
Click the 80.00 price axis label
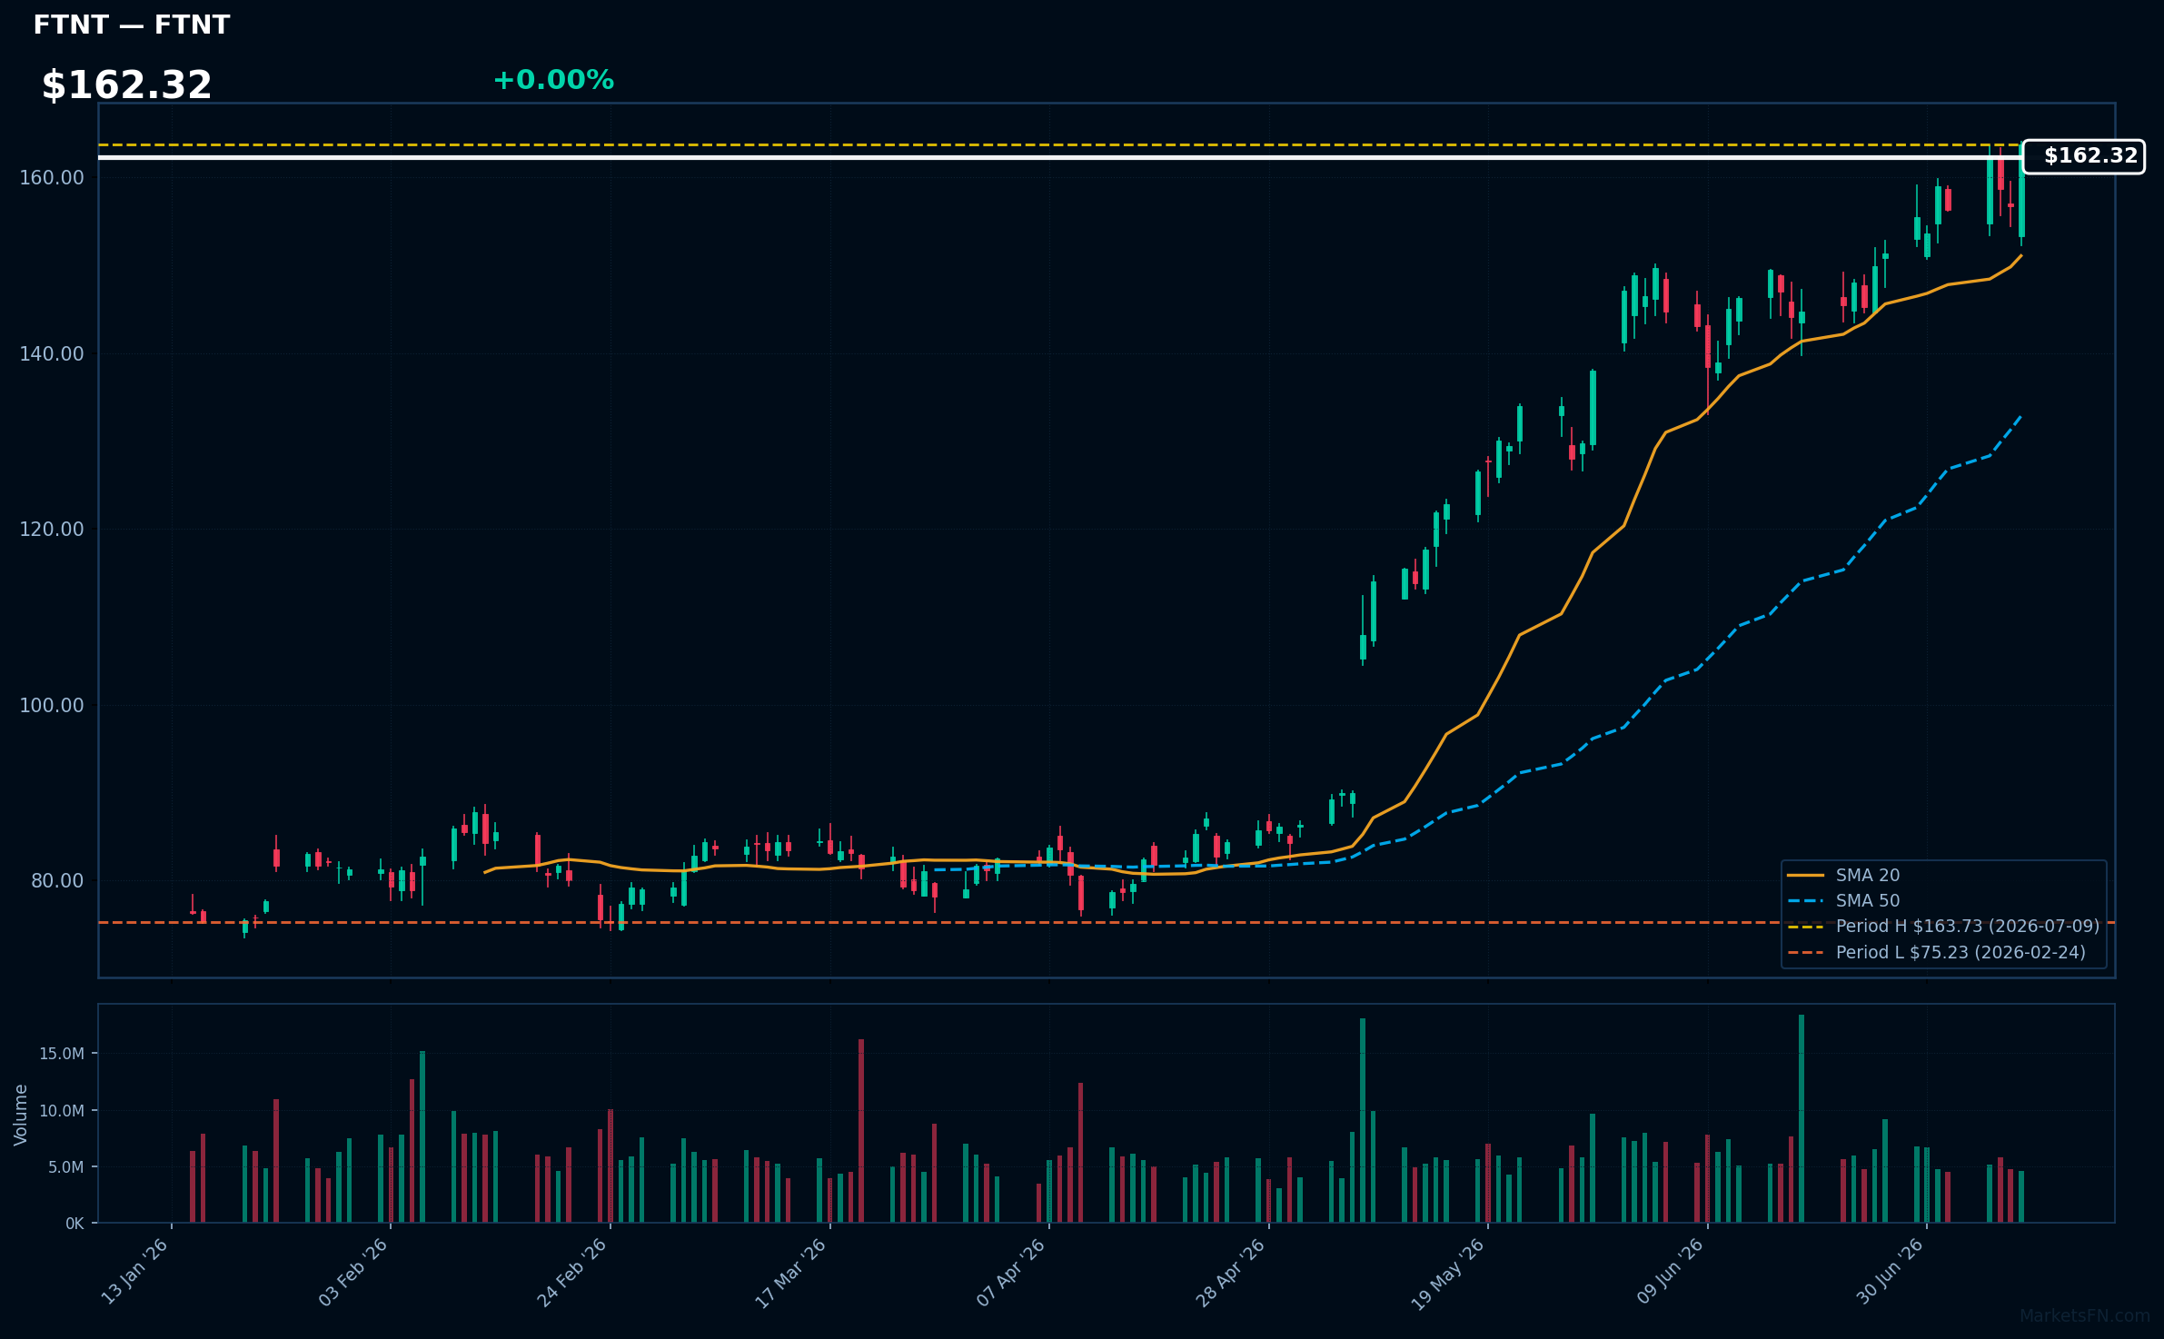pos(57,880)
